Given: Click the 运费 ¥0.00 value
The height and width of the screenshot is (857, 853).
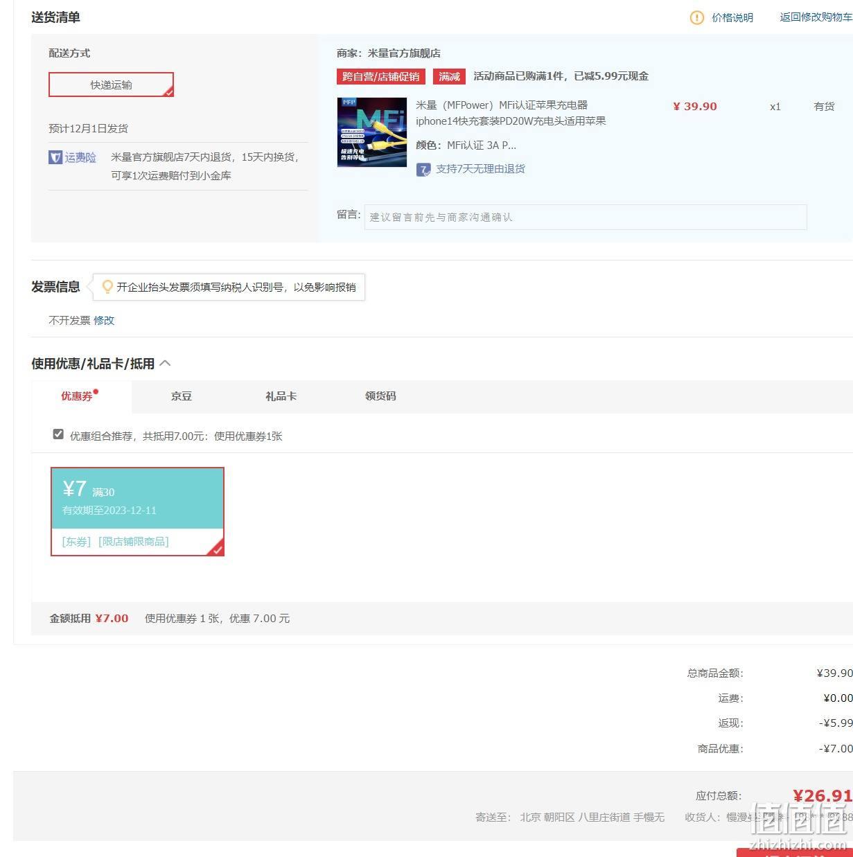Looking at the screenshot, I should click(838, 698).
